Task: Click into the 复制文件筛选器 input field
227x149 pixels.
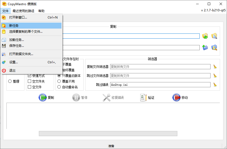Action: tap(160, 67)
